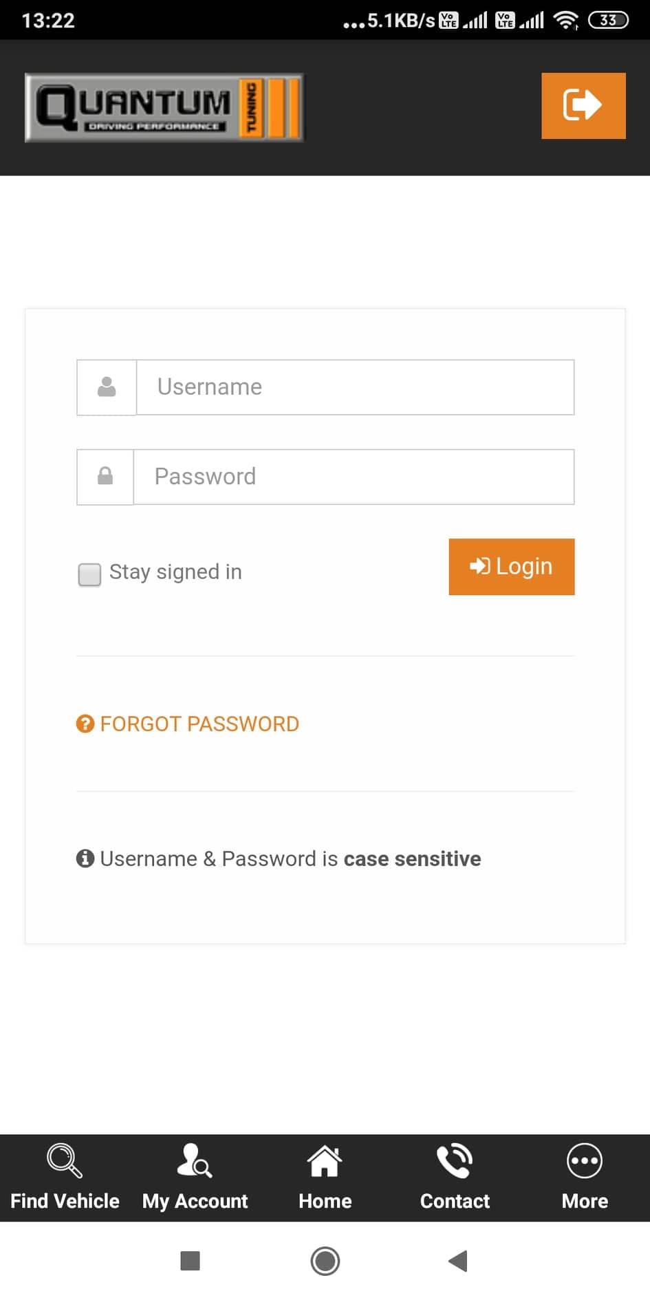Click the Quantum Tuning logo
The height and width of the screenshot is (1300, 650).
pos(164,108)
